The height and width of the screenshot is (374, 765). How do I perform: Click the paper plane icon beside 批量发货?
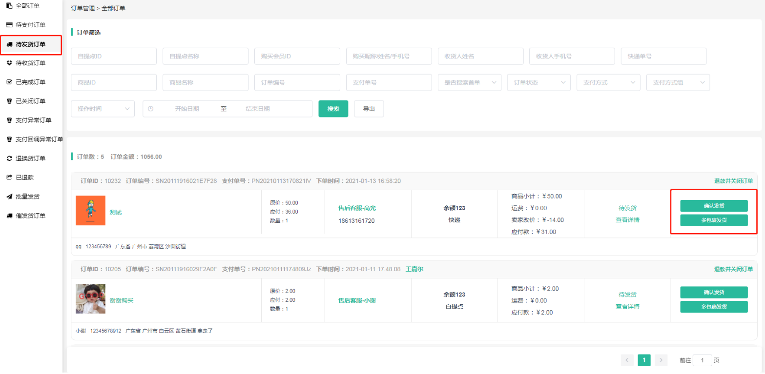(9, 197)
